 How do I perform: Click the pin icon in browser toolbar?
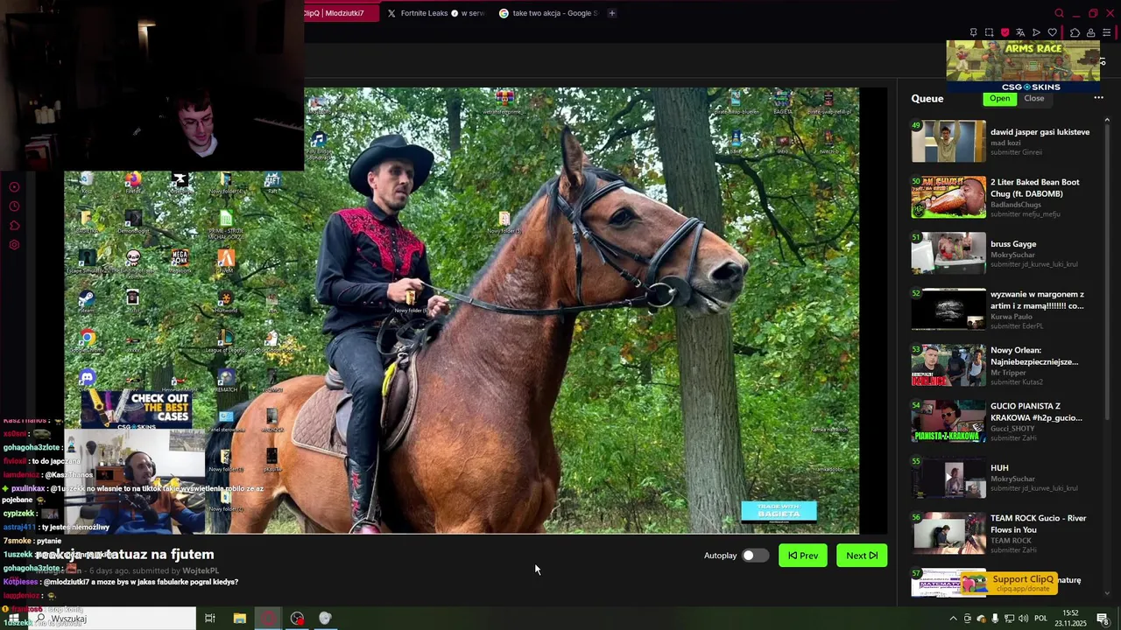click(x=973, y=32)
